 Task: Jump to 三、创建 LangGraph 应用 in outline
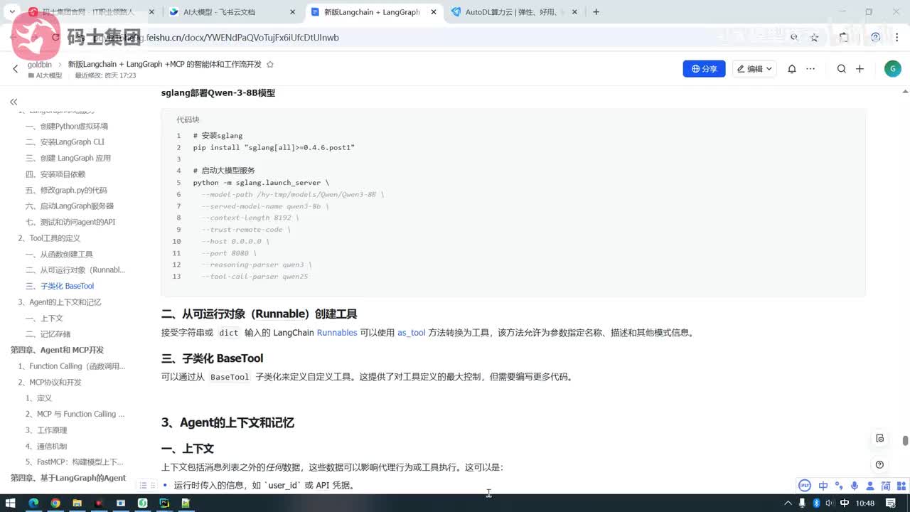(68, 158)
